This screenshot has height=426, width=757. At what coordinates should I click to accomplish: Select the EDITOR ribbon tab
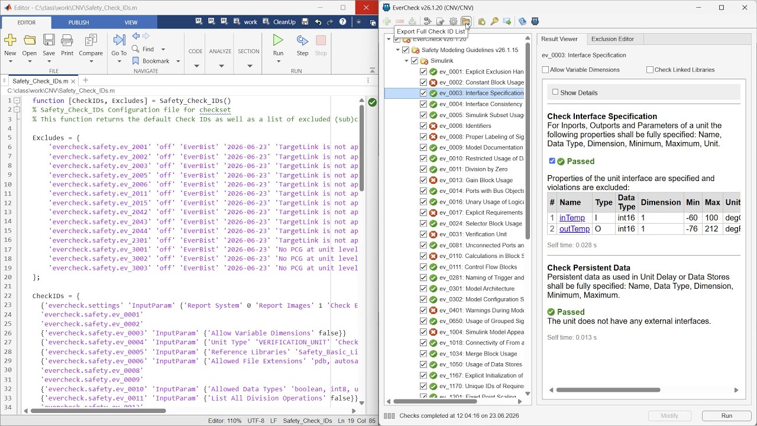pos(26,22)
